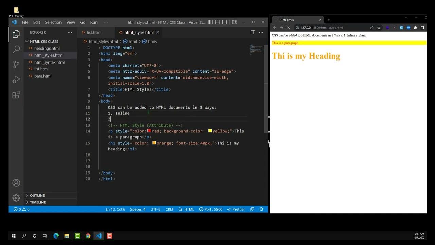
Task: Open Customize Layout icon
Action: [234, 22]
